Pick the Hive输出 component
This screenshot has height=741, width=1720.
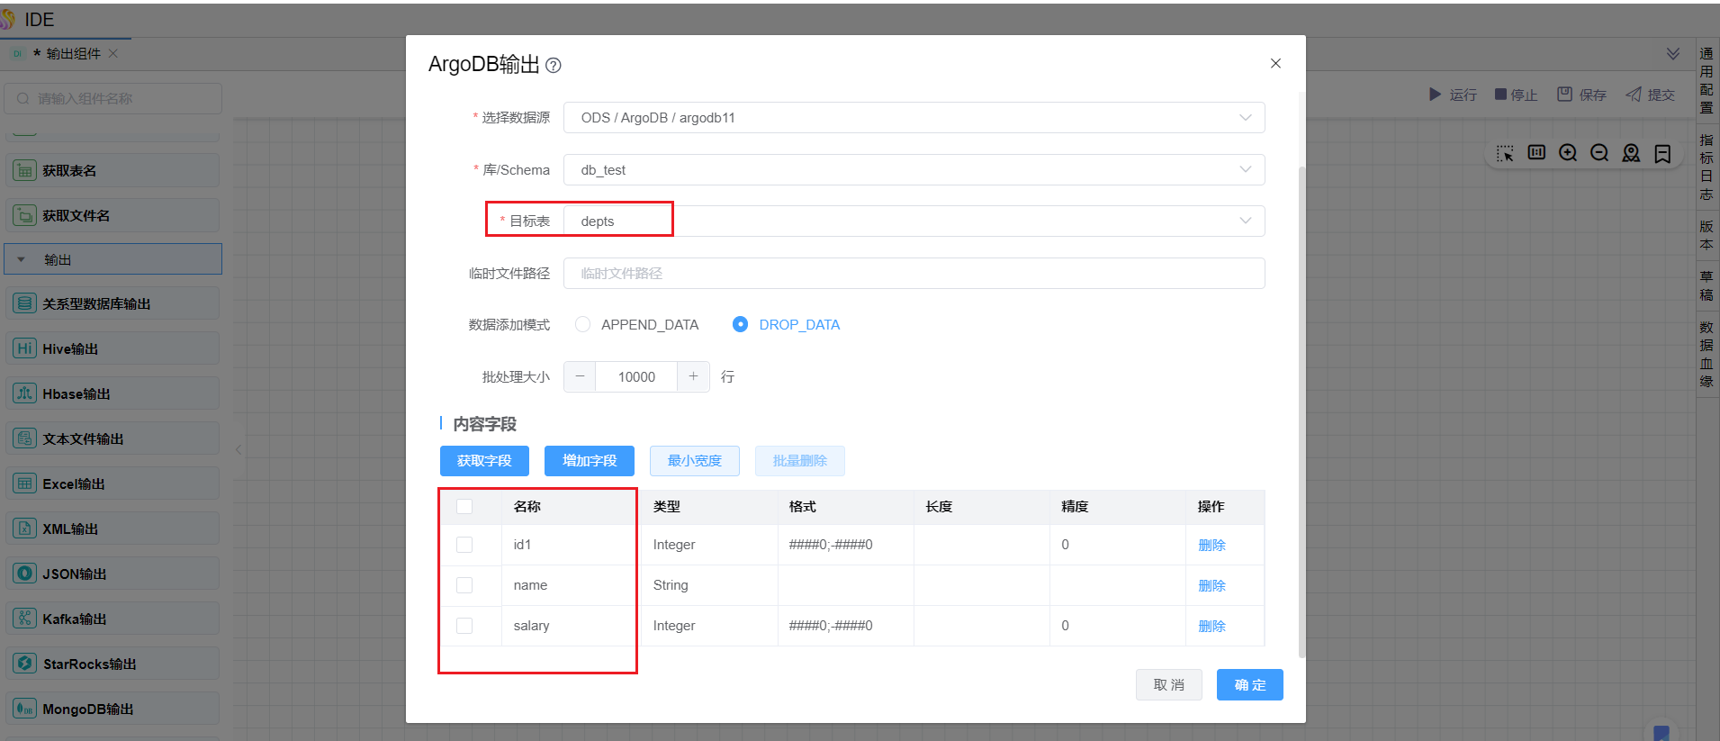tap(113, 348)
